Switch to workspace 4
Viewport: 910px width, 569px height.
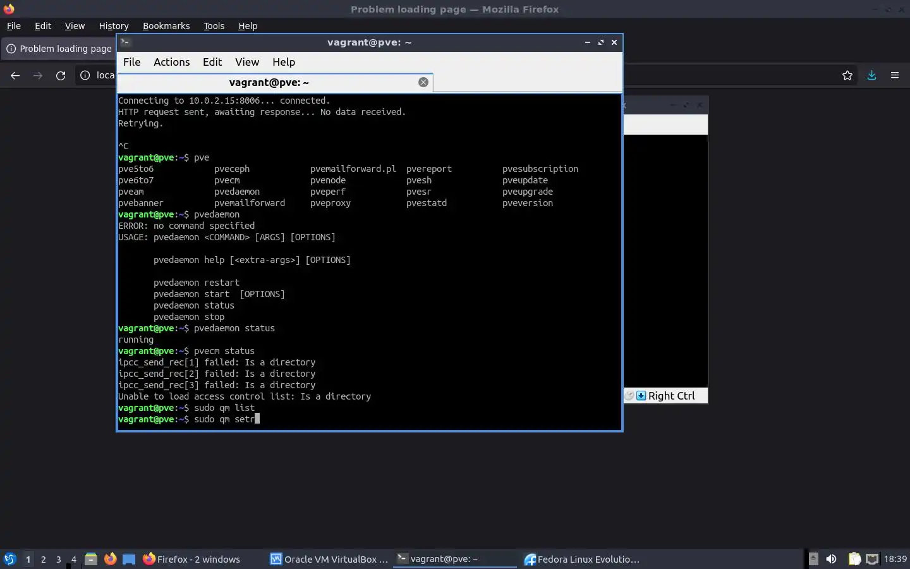click(73, 559)
